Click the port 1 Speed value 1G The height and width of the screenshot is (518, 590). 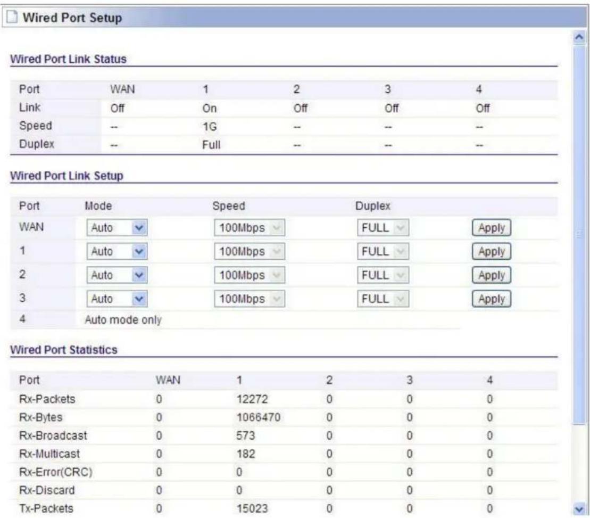[210, 127]
